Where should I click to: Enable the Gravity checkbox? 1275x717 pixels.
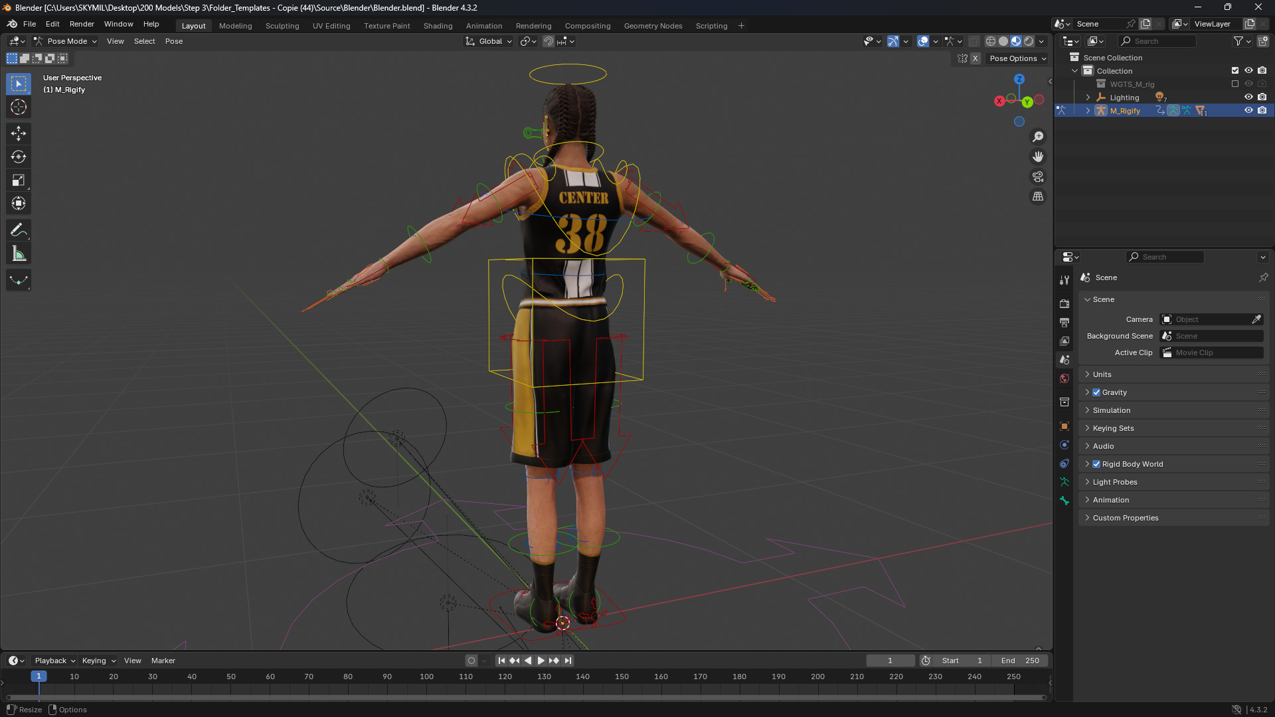1096,392
